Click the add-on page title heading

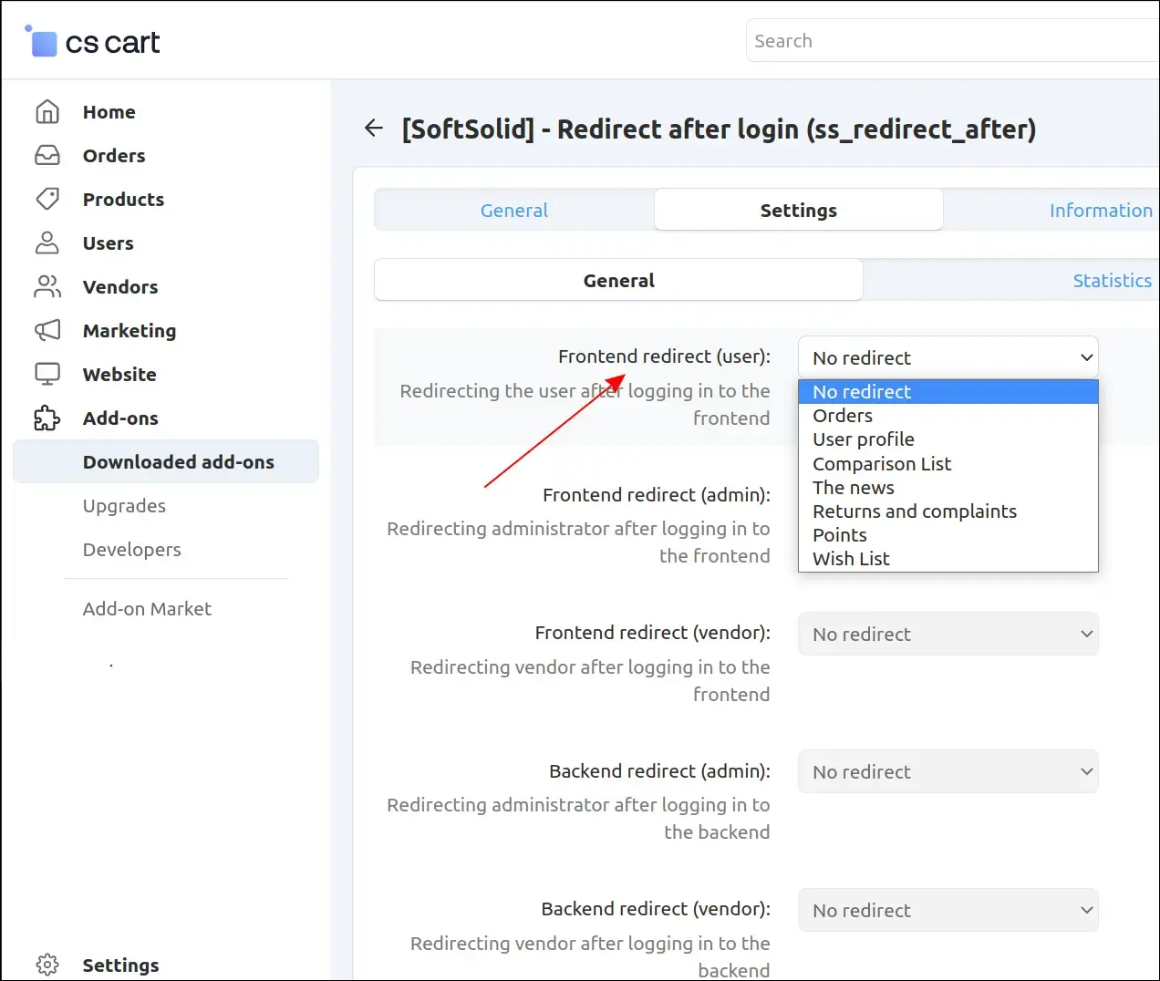[719, 129]
